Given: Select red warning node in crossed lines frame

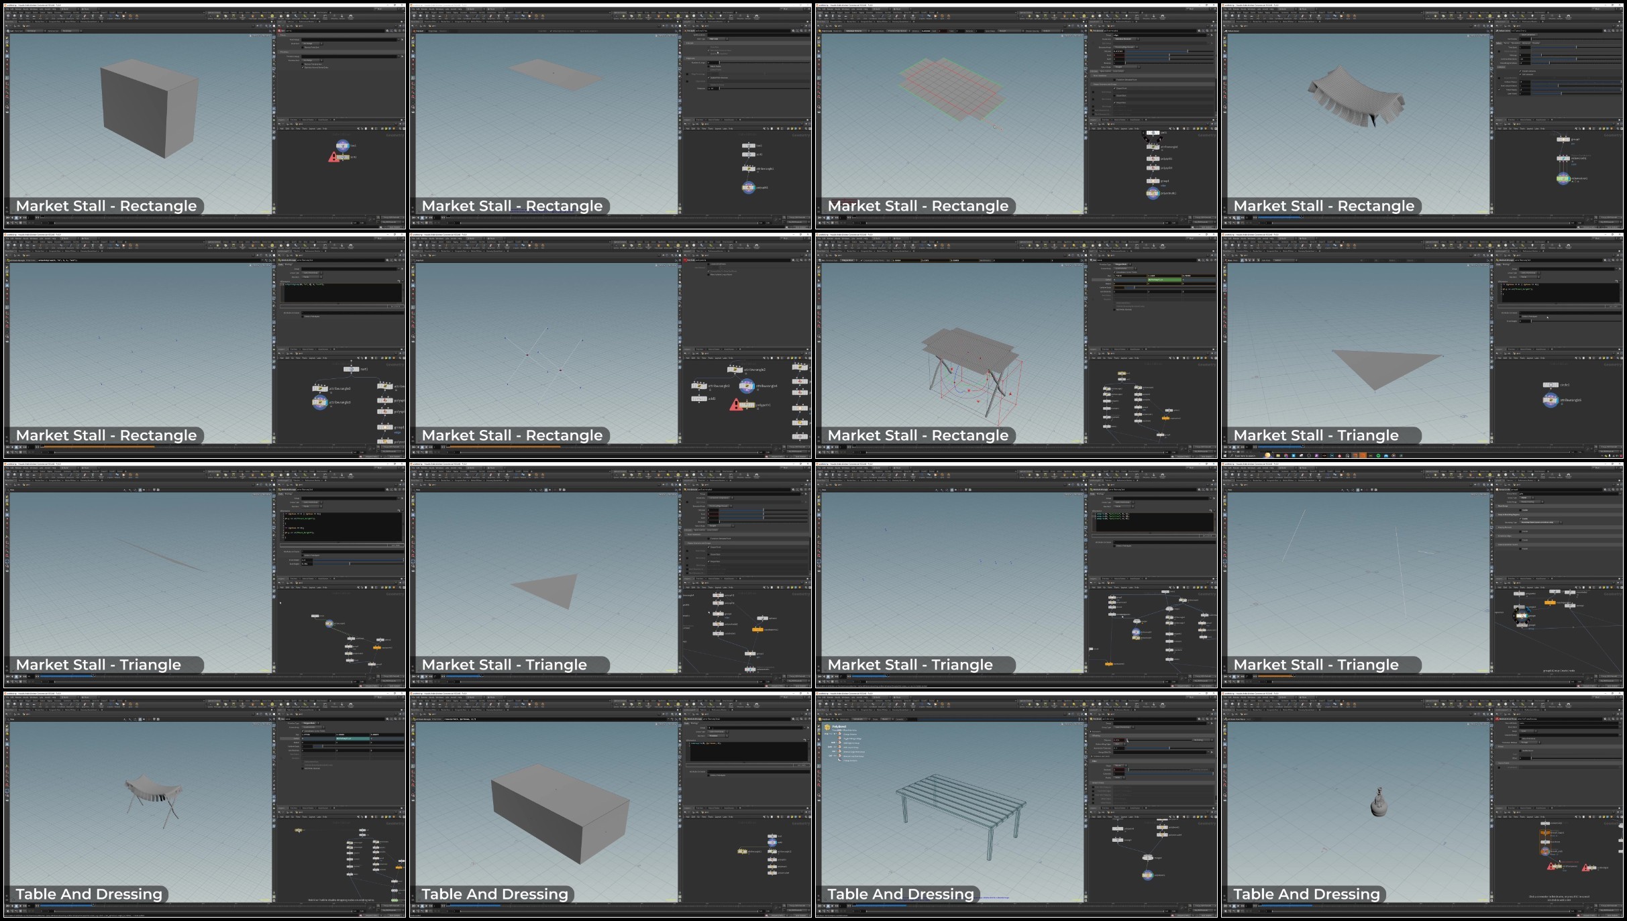Looking at the screenshot, I should [x=741, y=405].
